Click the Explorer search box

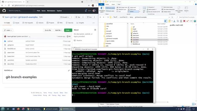[186, 17]
